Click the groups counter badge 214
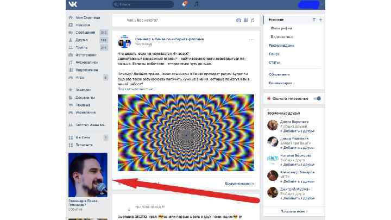Image resolution: width=391 pixels, height=220 pixels. point(104,47)
